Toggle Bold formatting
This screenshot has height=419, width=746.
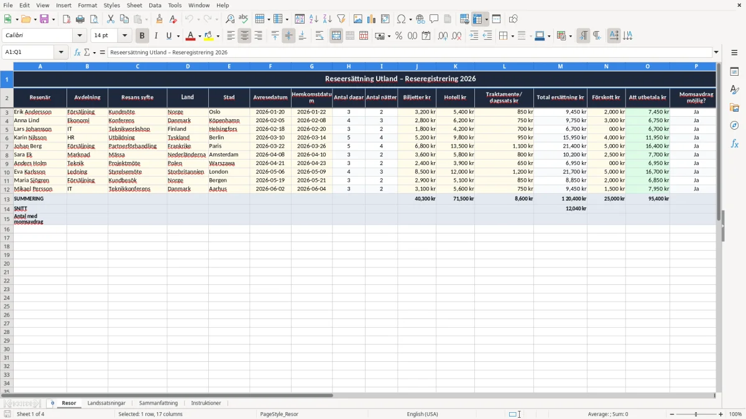point(142,36)
